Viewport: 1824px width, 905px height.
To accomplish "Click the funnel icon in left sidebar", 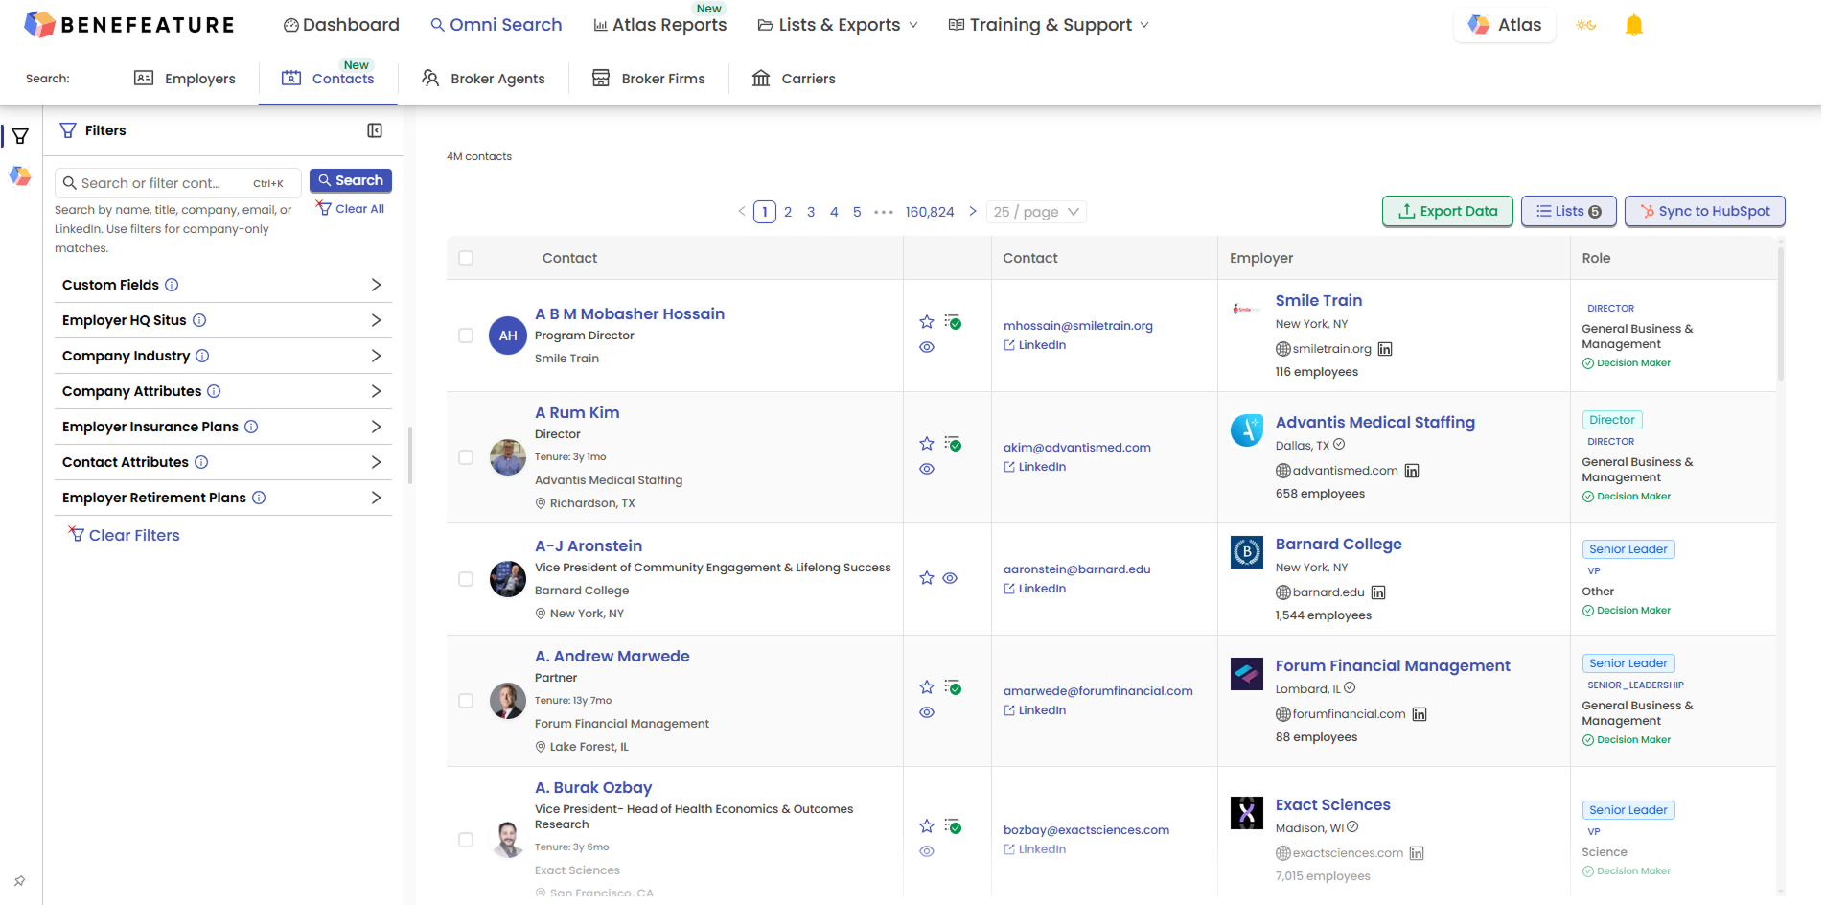I will (20, 136).
